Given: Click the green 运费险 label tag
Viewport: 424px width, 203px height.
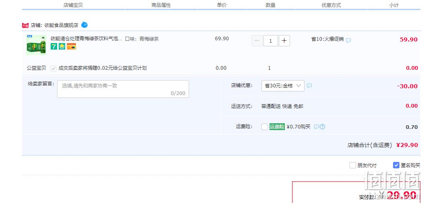Looking at the screenshot, I should click(277, 126).
